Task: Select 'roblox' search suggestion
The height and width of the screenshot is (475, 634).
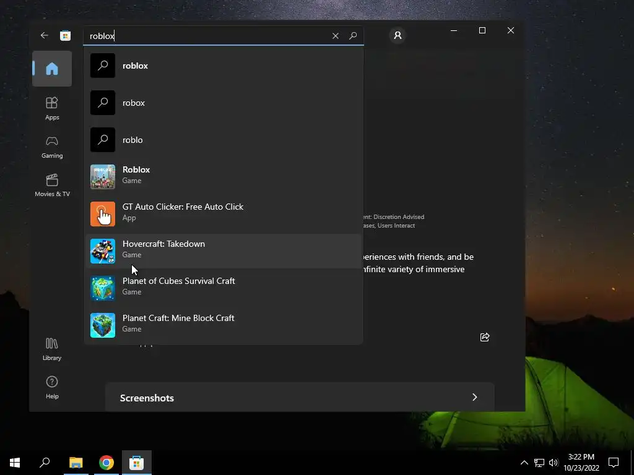Action: coord(223,66)
